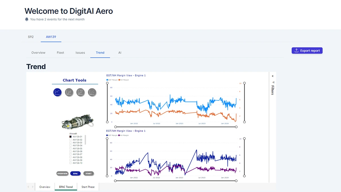Click the next page arrow beside Overview tab
This screenshot has width=341, height=192.
(x=33, y=187)
